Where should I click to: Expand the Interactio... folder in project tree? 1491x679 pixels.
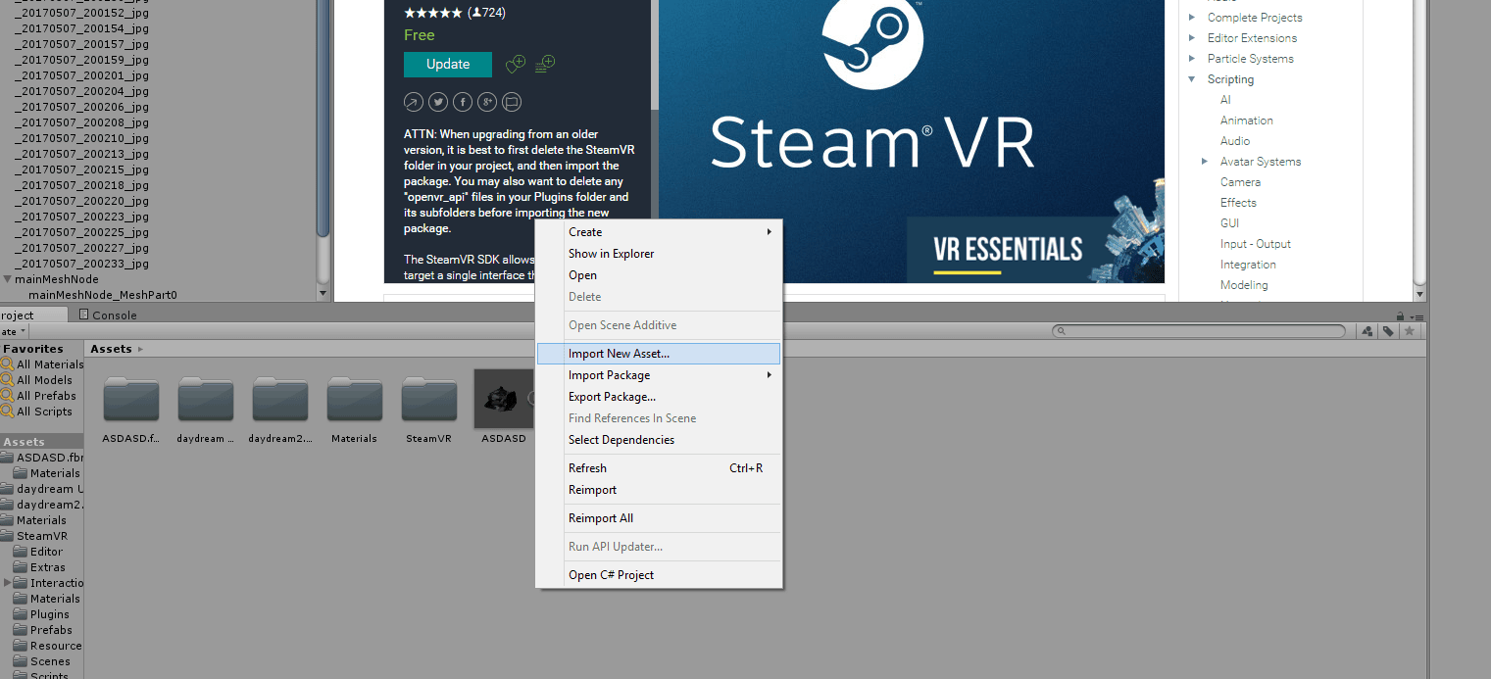point(8,583)
